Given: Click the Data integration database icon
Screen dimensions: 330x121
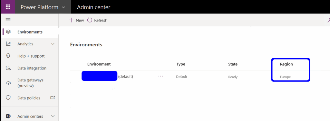Looking at the screenshot, I should (x=8, y=68).
